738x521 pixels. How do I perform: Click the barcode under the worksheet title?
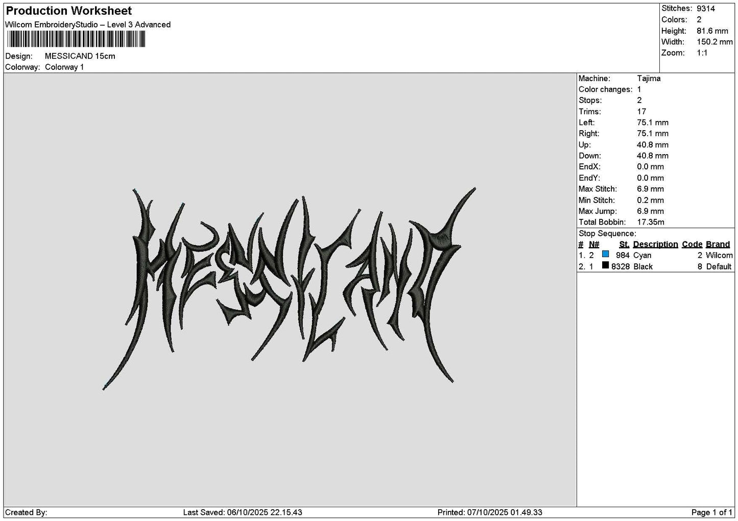77,39
